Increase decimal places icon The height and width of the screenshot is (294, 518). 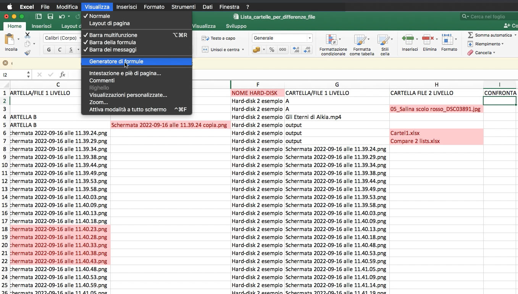296,50
